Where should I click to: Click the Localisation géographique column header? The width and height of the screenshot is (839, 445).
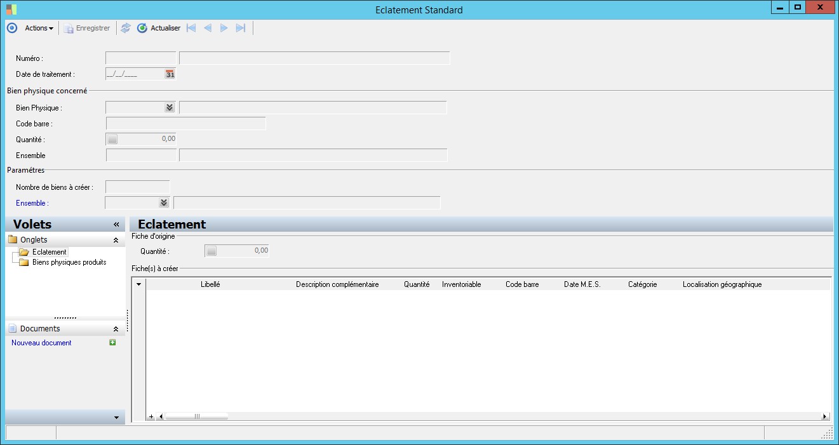722,284
